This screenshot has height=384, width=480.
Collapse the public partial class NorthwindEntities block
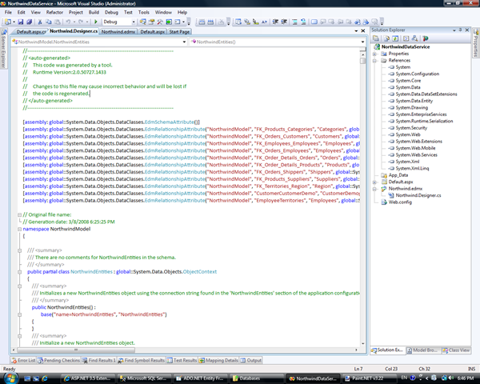(19, 272)
